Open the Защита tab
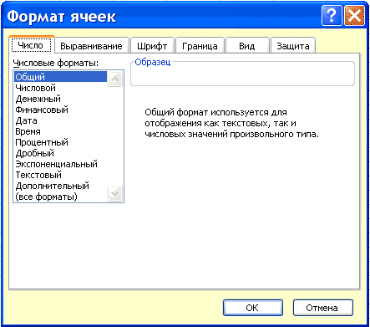The height and width of the screenshot is (327, 370). pyautogui.click(x=293, y=45)
